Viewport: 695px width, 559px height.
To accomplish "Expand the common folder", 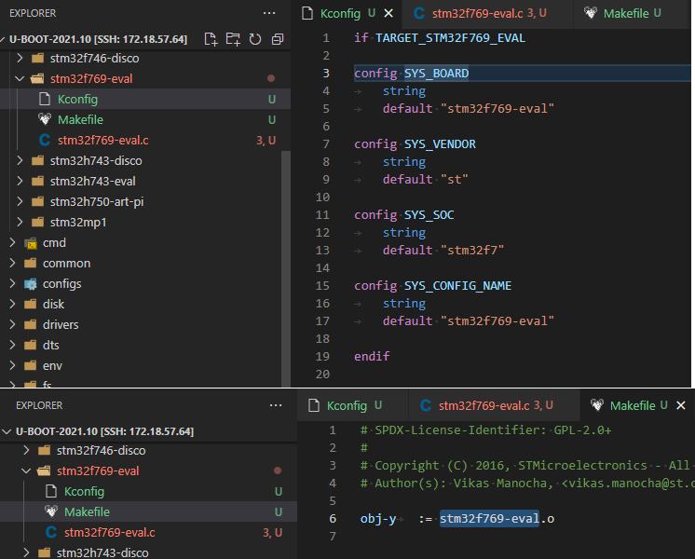I will click(x=12, y=263).
